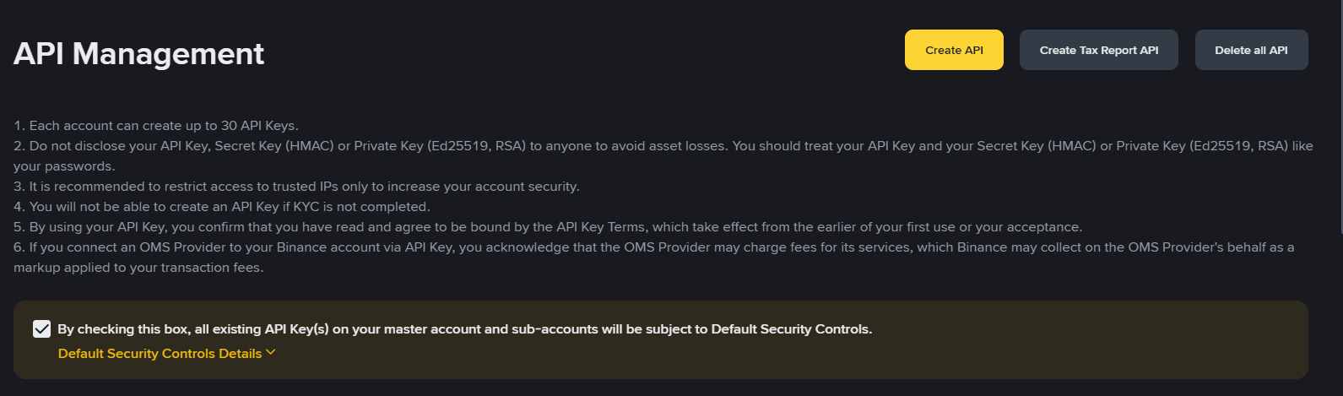The height and width of the screenshot is (396, 1343).
Task: Click 'markup applied to your transaction fees' text
Action: click(x=138, y=268)
